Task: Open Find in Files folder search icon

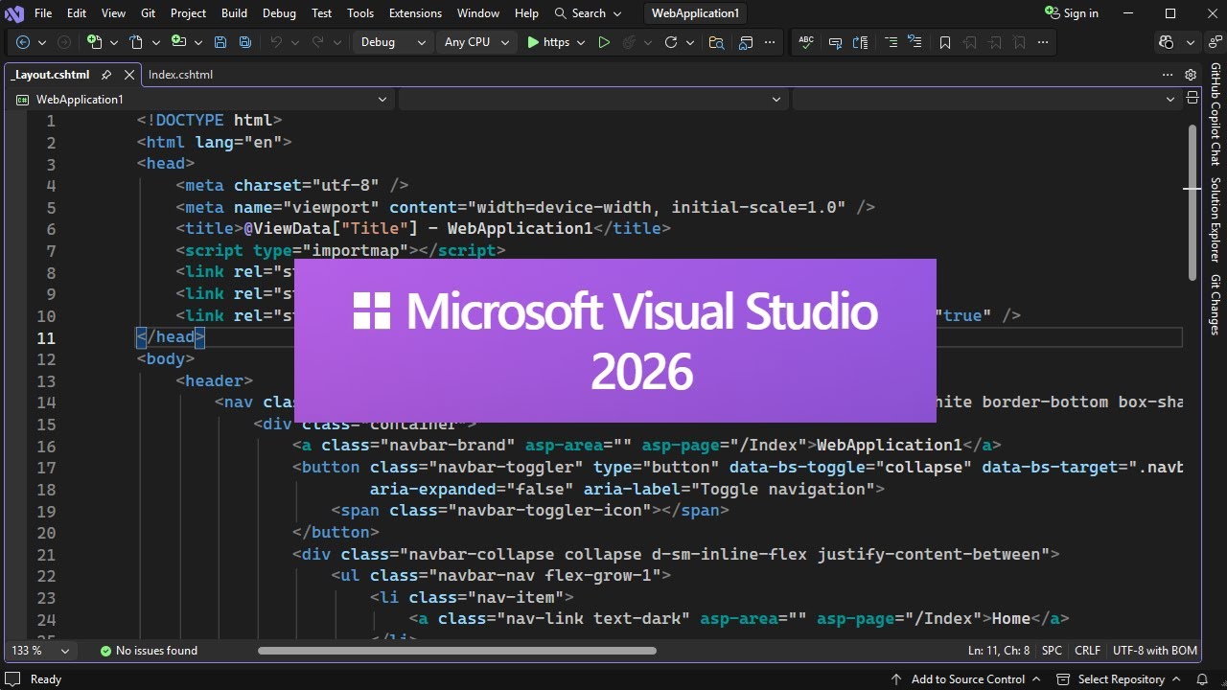Action: [x=716, y=42]
